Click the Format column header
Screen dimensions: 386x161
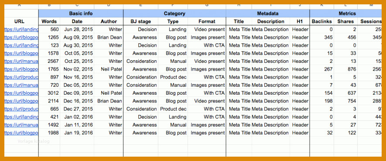(x=207, y=21)
